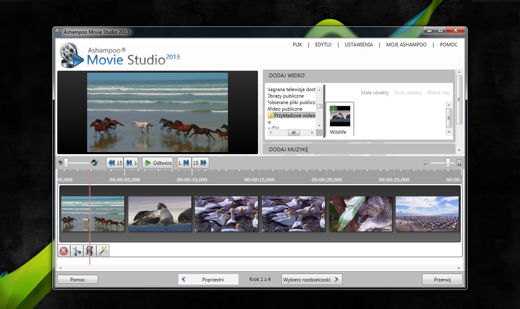This screenshot has height=309, width=520.
Task: Switch to Duże obiekty view
Action: (x=408, y=93)
